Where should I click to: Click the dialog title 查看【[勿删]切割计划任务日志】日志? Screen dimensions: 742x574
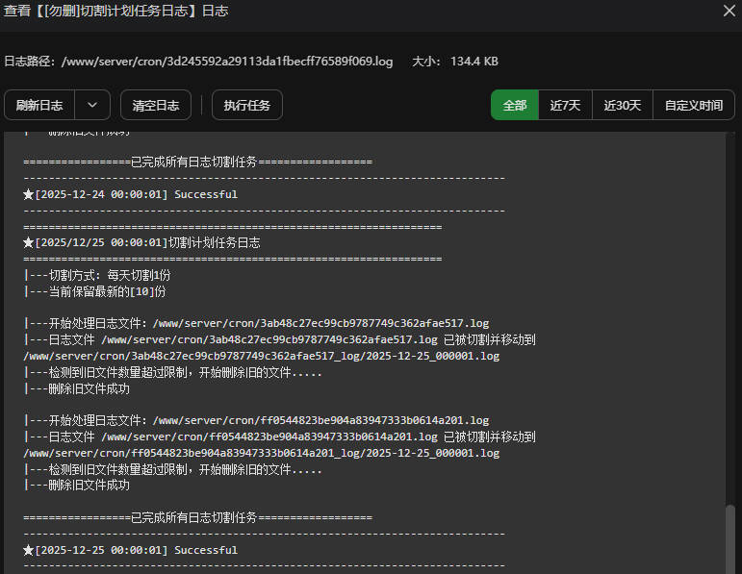pyautogui.click(x=116, y=11)
